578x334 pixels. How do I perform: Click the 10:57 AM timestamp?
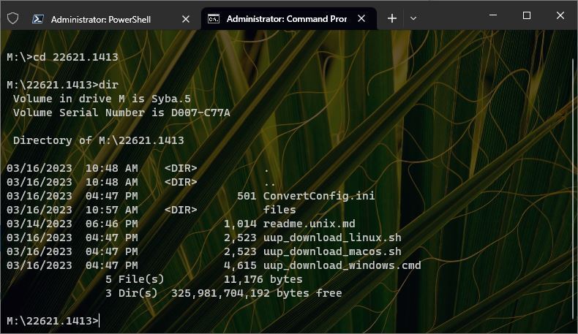(112, 210)
